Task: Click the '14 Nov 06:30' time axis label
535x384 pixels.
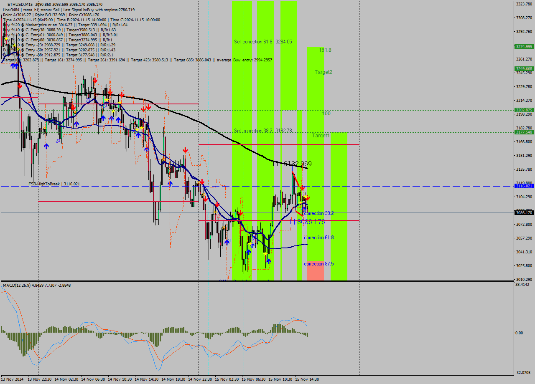Action: [x=93, y=379]
